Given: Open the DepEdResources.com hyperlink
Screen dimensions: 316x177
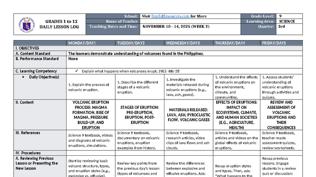Looking at the screenshot, I should (x=170, y=16).
